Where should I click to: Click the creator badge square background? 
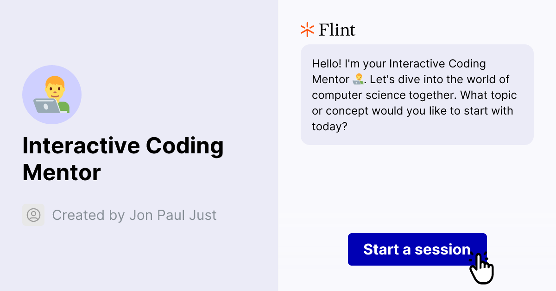pos(33,215)
